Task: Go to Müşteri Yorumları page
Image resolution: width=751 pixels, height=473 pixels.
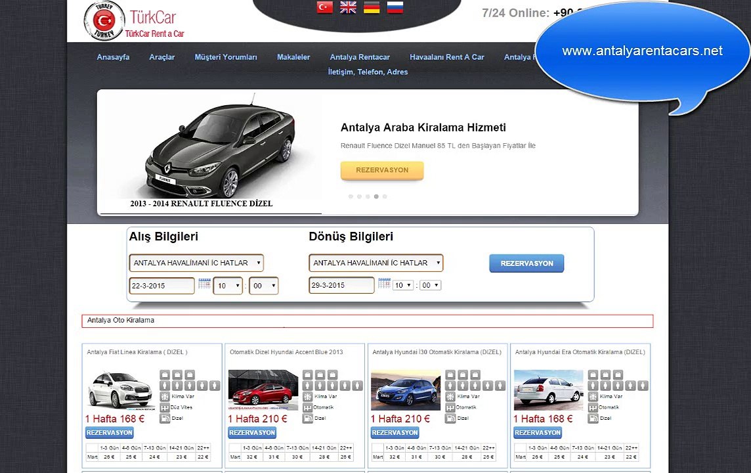Action: tap(226, 57)
